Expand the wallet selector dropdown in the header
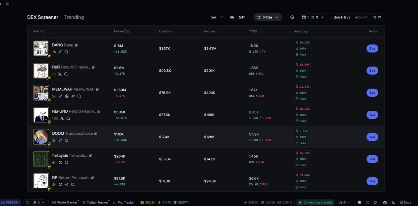 point(313,17)
